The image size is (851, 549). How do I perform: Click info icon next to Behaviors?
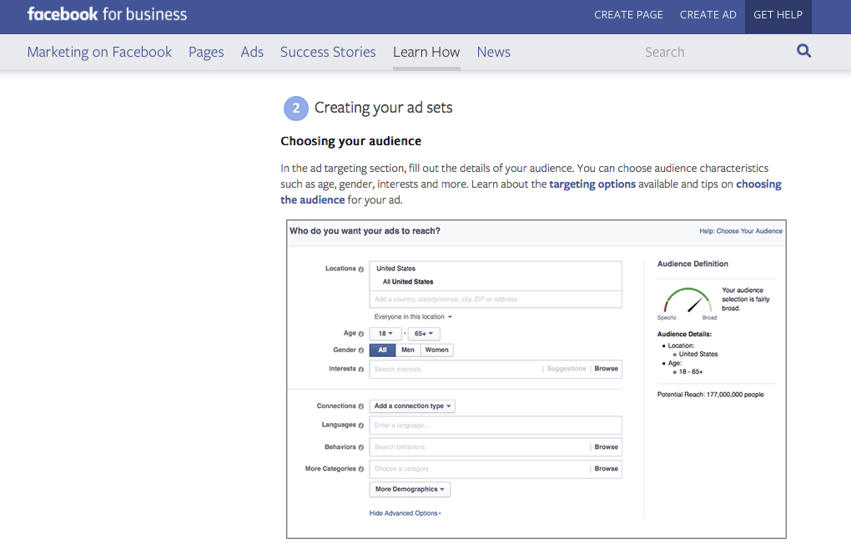point(361,447)
